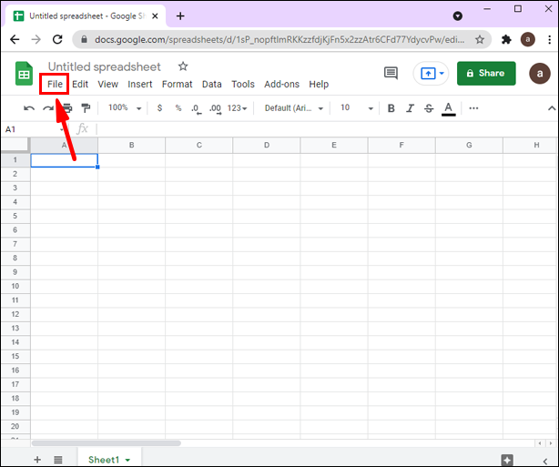Open the Default (Arial) font dropdown

(294, 108)
